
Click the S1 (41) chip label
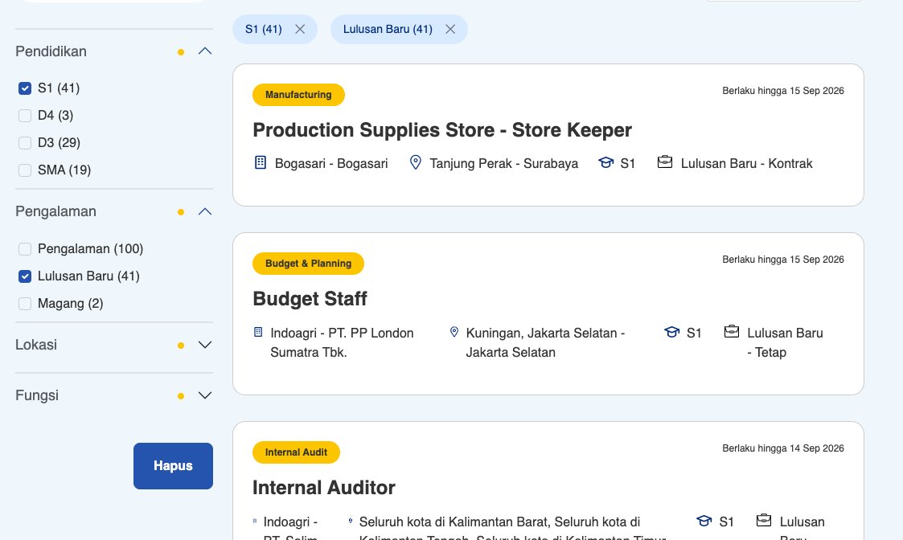pos(263,30)
